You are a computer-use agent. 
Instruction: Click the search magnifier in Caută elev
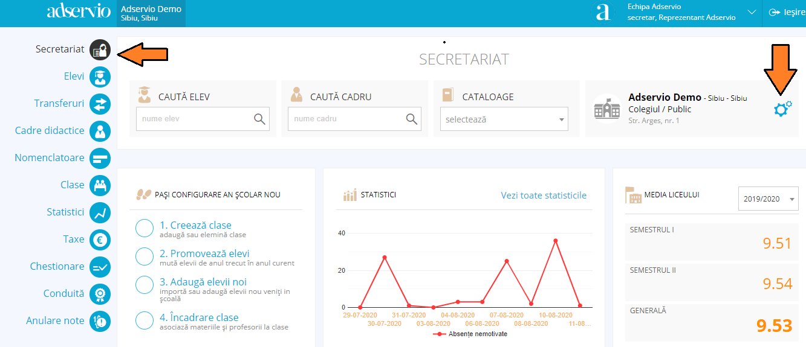[260, 119]
